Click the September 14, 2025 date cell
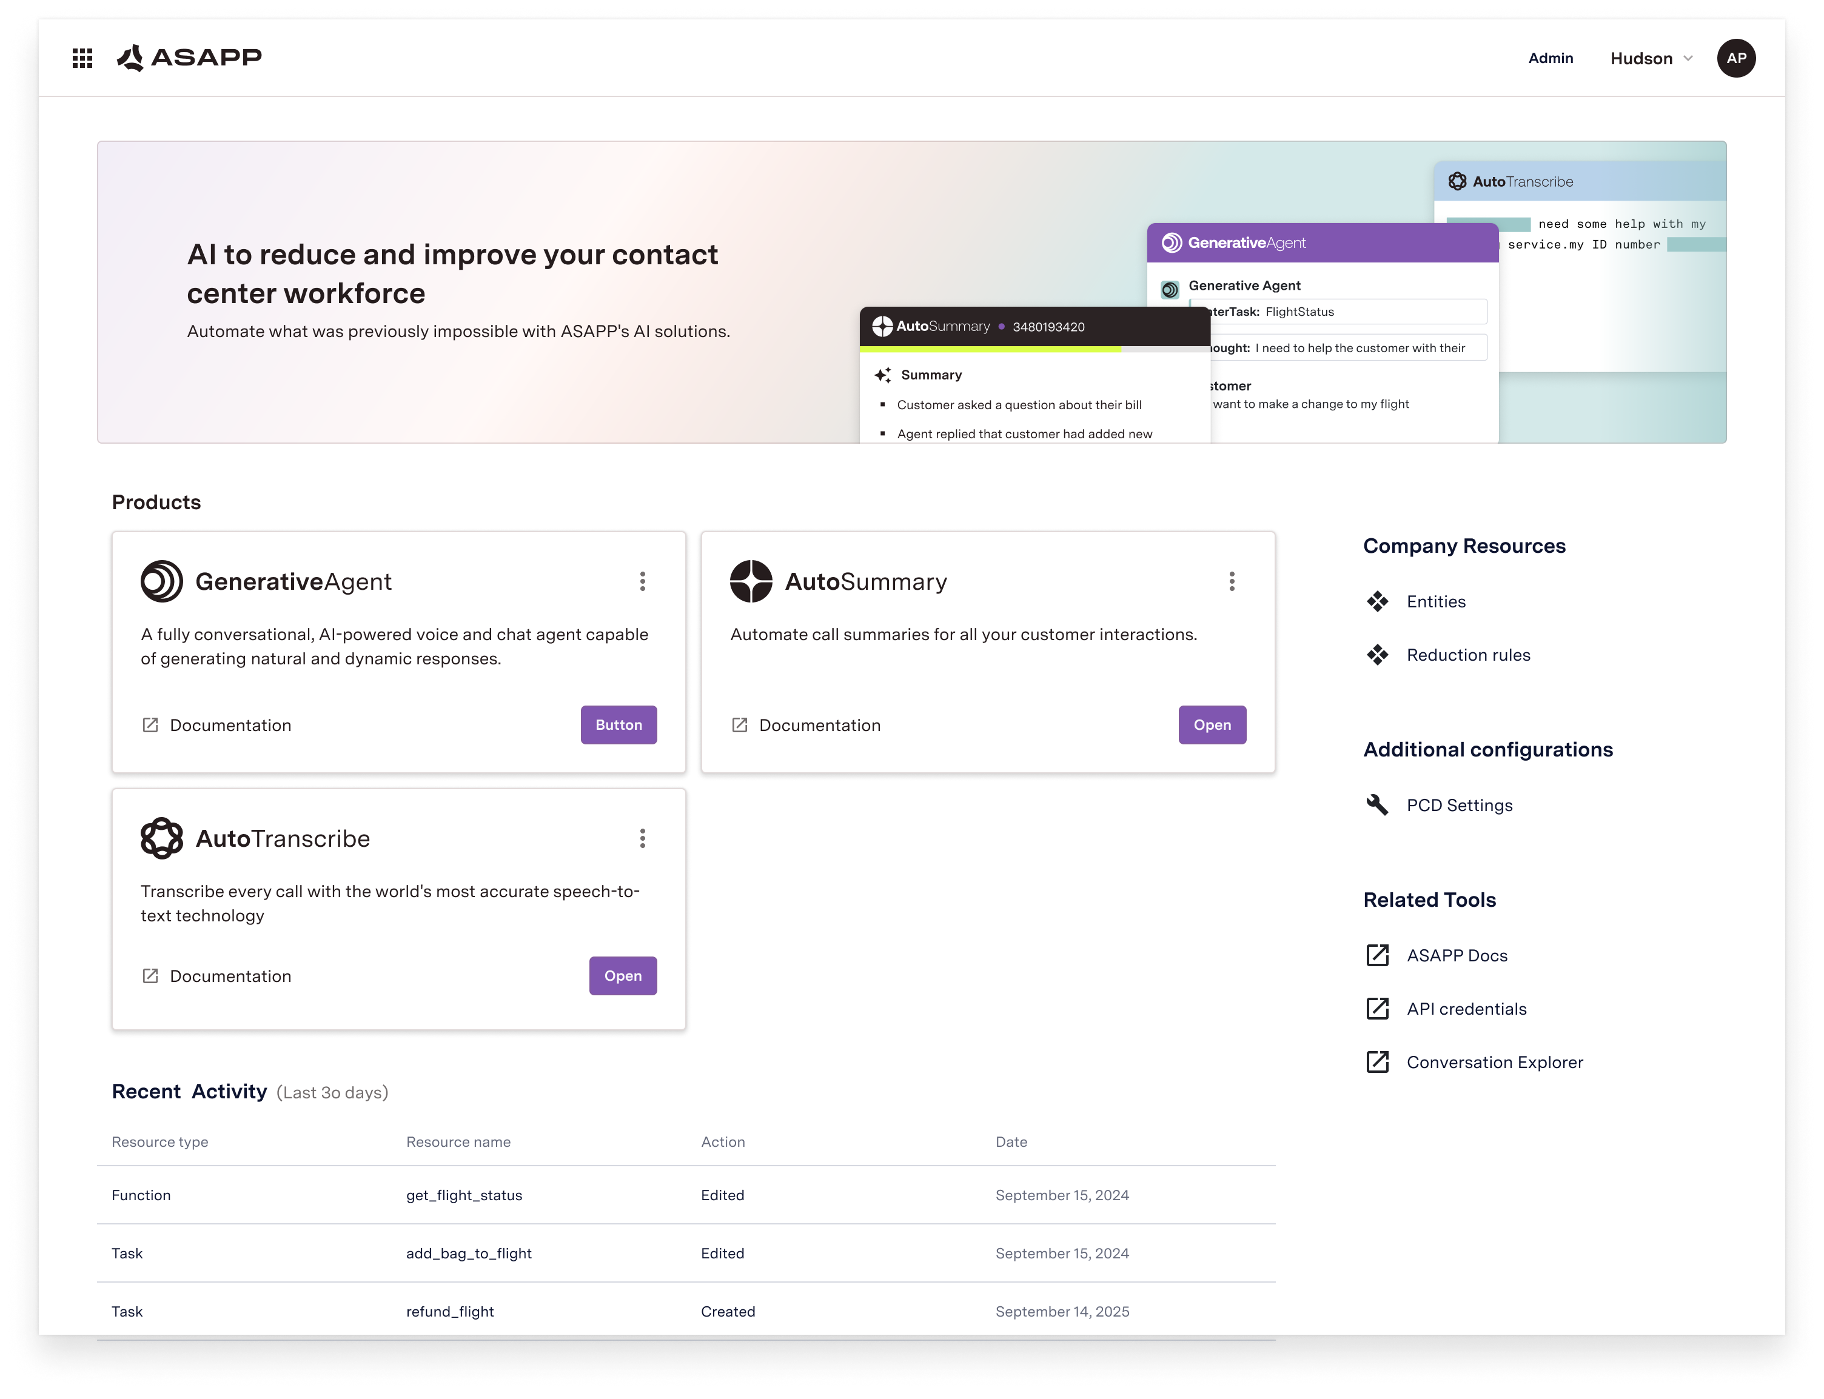Screen dimensions: 1824x1399 (x=1062, y=1312)
